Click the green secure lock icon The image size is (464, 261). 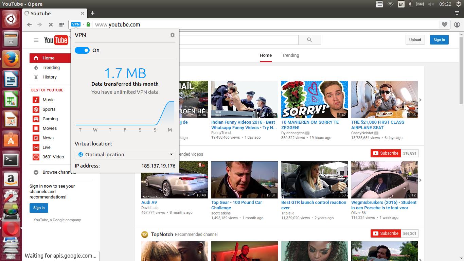tap(88, 24)
